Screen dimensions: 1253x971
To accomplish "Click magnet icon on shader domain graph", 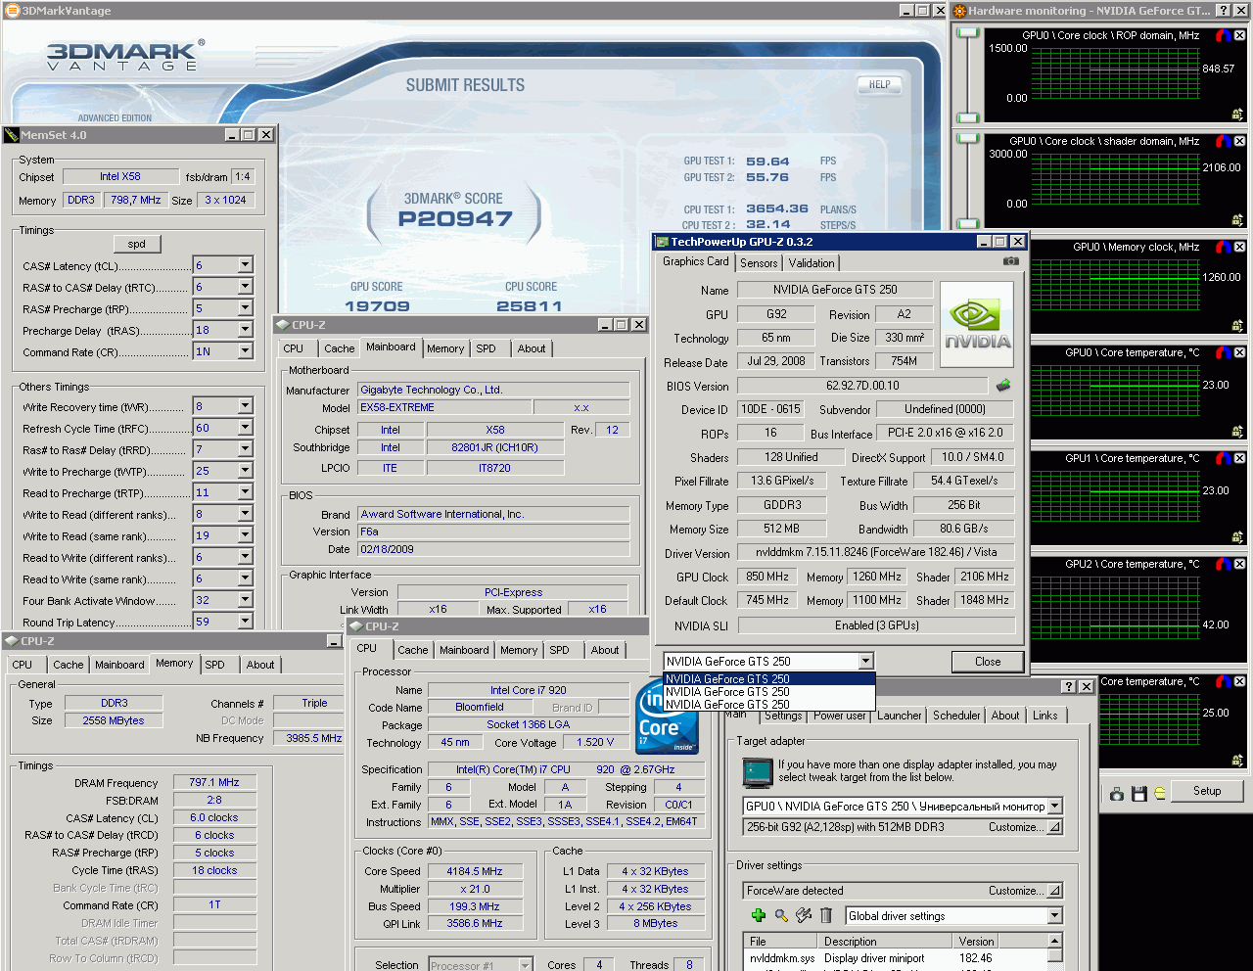I will tap(1224, 141).
